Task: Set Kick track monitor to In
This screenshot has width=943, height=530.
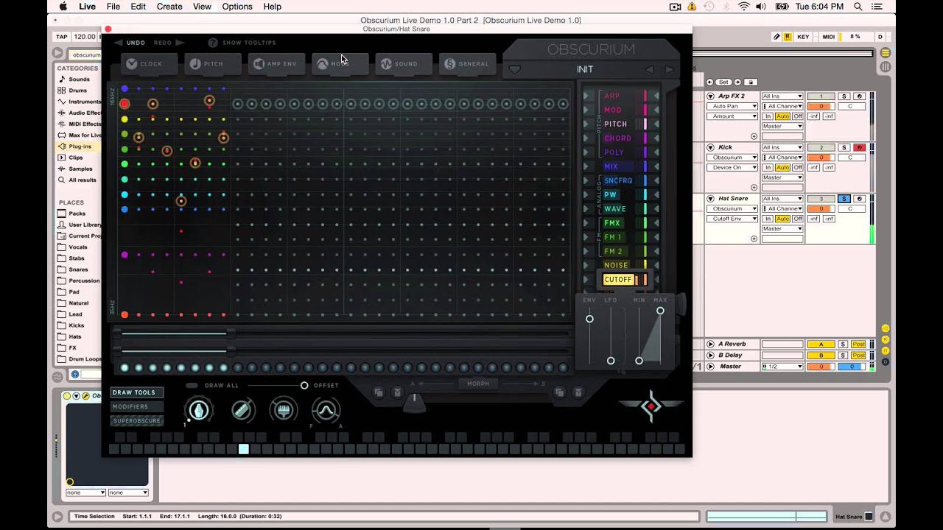Action: point(768,167)
